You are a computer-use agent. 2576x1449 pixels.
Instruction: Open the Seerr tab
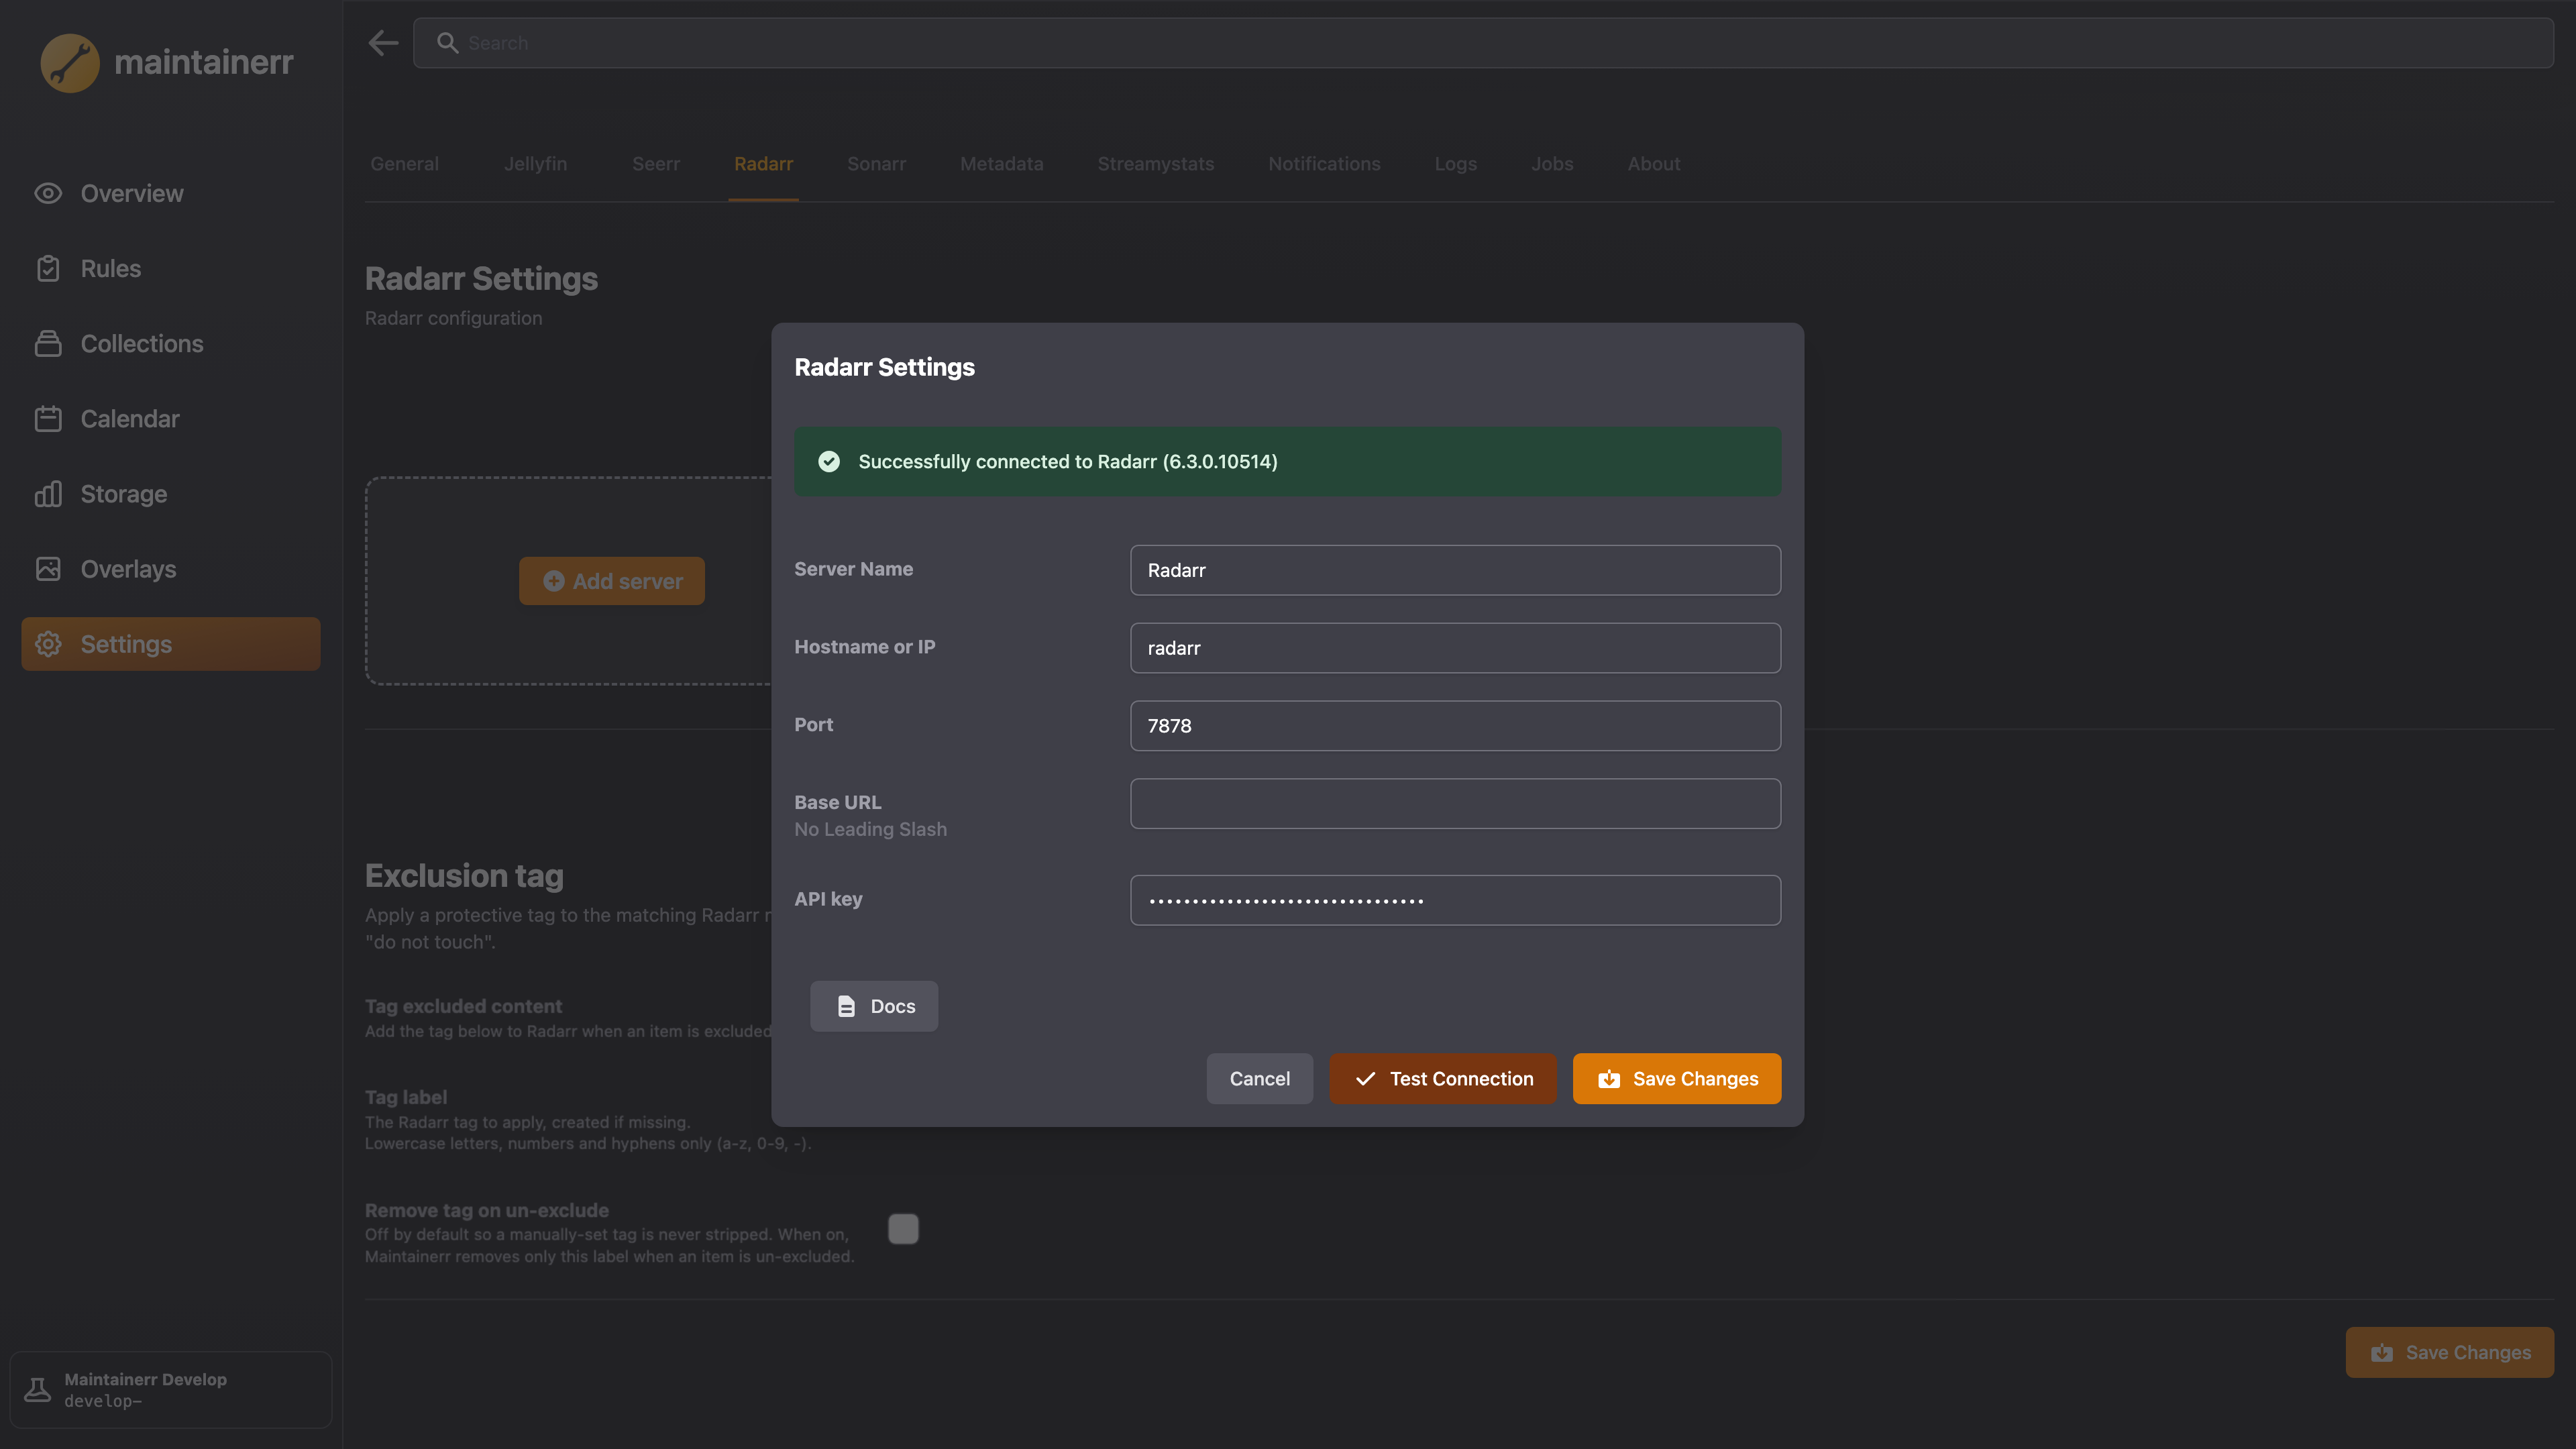point(655,164)
